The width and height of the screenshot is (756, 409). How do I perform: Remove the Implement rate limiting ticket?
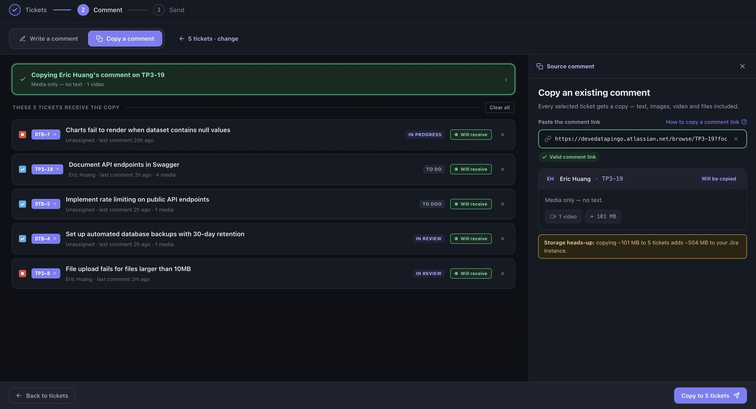503,204
